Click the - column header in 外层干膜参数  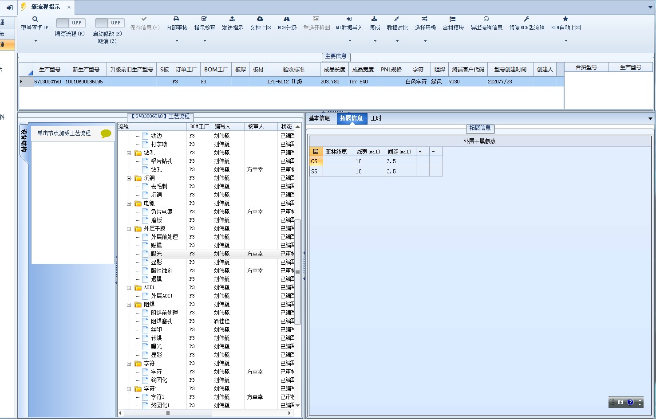click(x=436, y=152)
